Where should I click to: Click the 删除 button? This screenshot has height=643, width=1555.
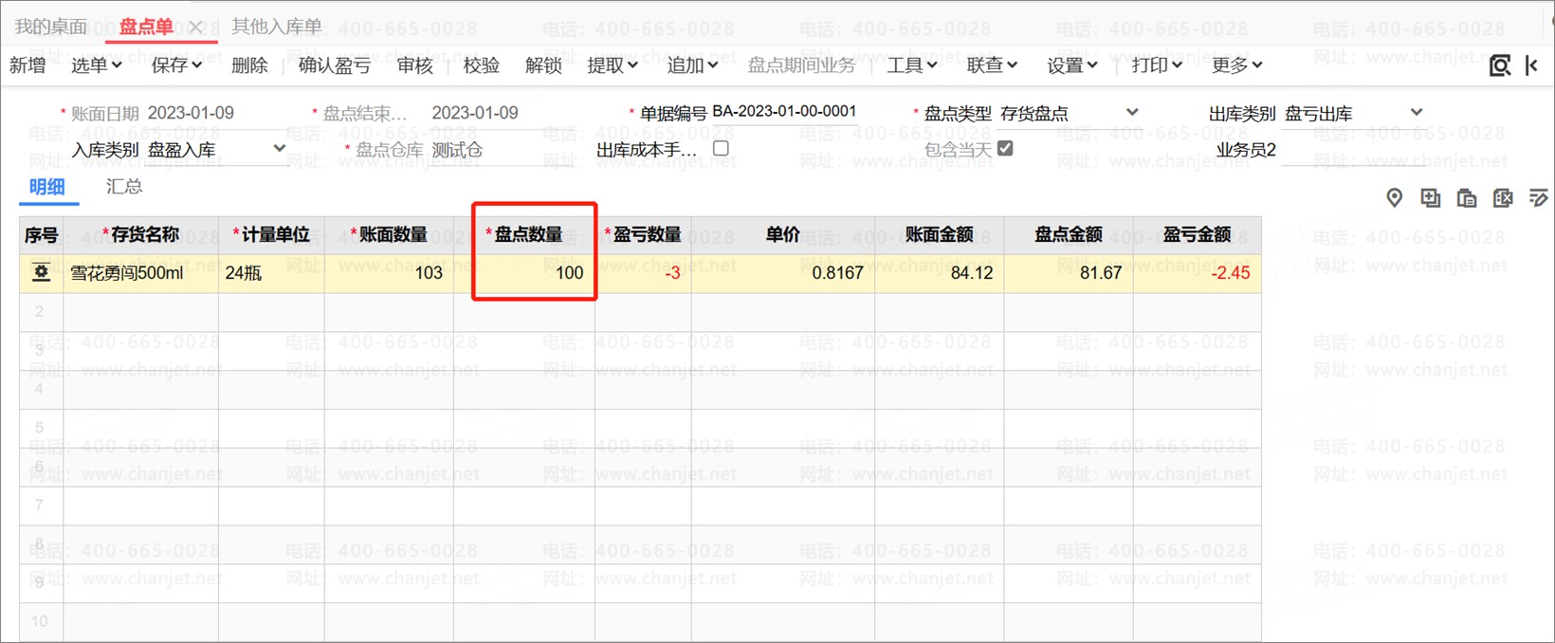pos(249,65)
